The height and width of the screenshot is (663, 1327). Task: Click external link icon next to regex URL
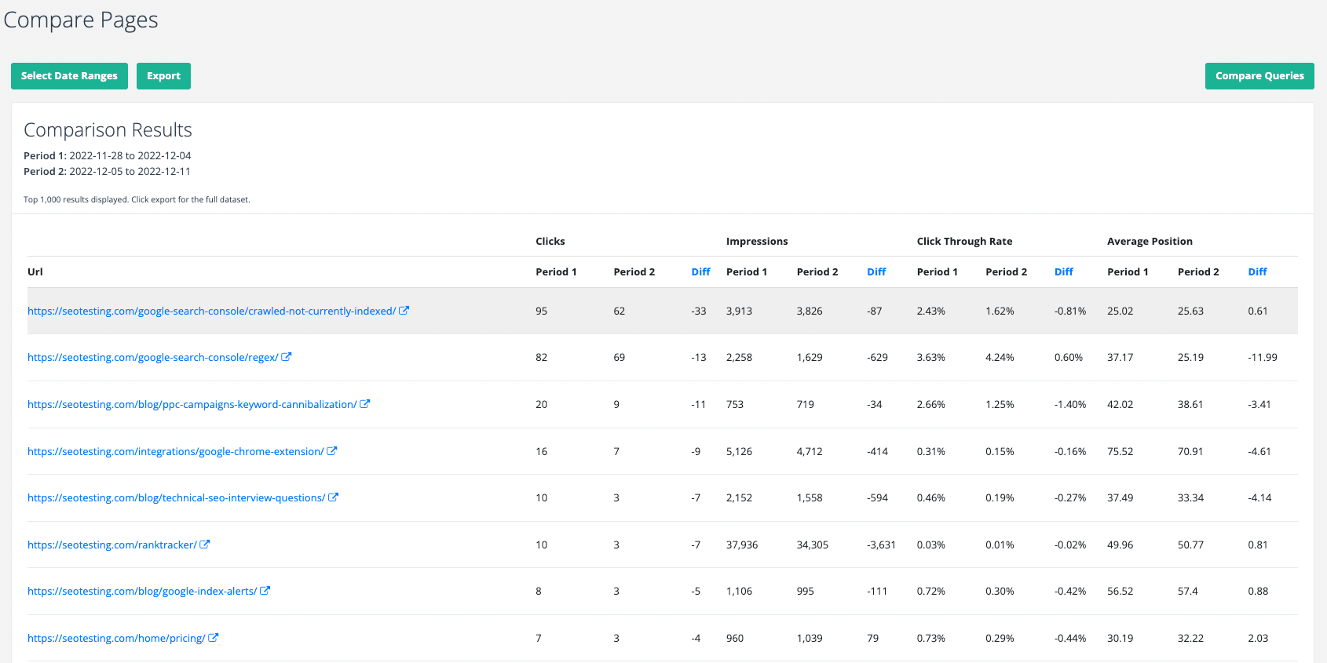287,357
